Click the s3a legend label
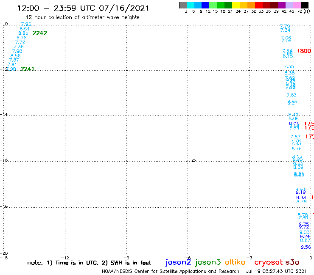Image resolution: width=314 pixels, height=275 pixels. click(x=292, y=262)
